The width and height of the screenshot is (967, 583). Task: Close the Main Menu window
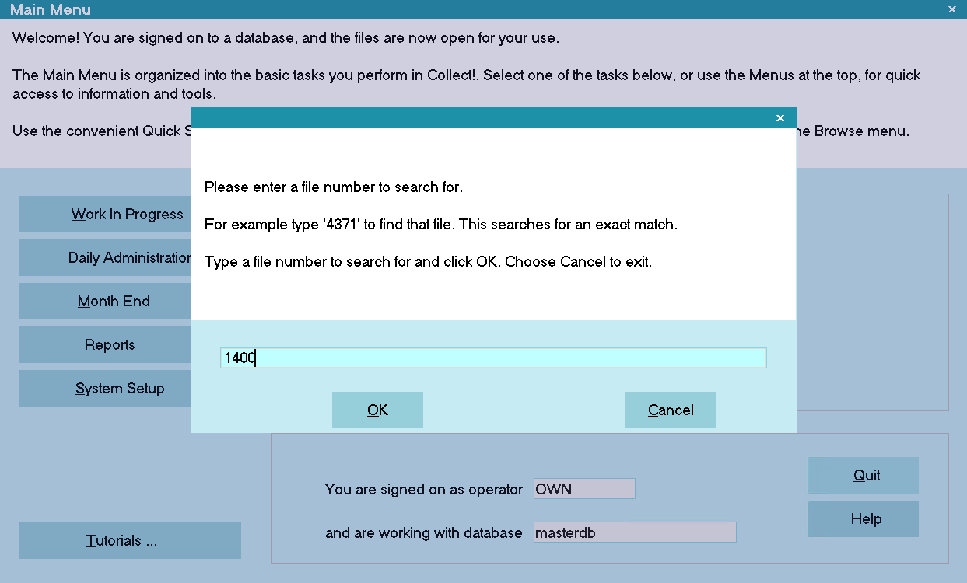952,9
